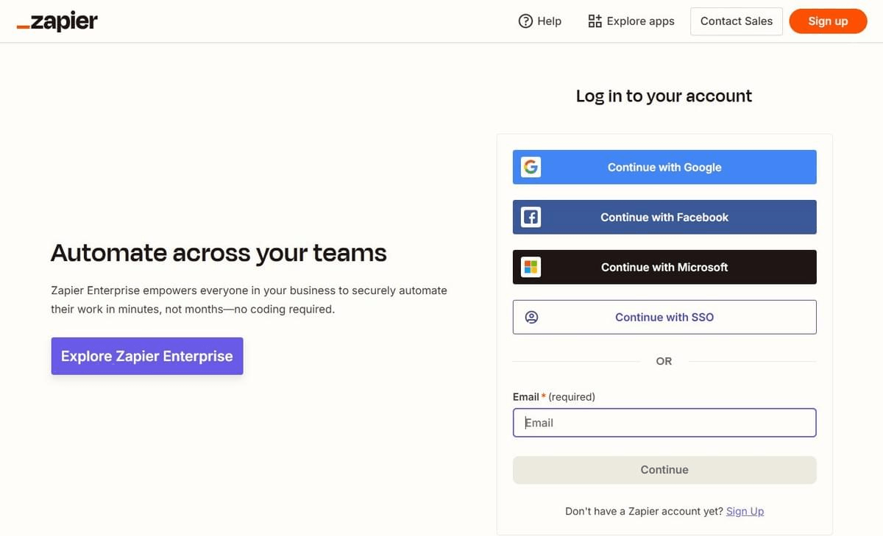Click the Zapier logo in the header
883x536 pixels.
tap(57, 21)
